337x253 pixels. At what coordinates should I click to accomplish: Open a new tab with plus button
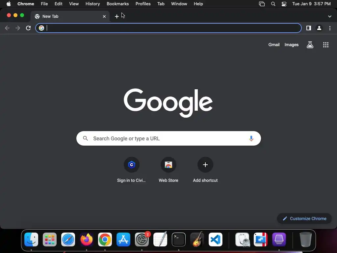pyautogui.click(x=117, y=16)
